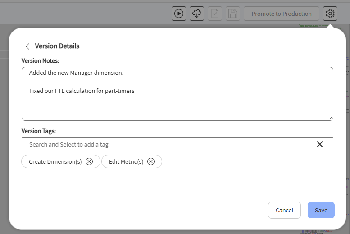Remove the Edit Metric(s) tag

[150, 161]
